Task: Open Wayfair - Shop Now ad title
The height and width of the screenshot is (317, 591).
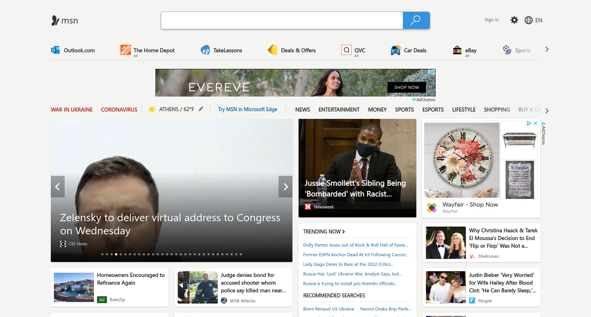Action: [x=470, y=205]
